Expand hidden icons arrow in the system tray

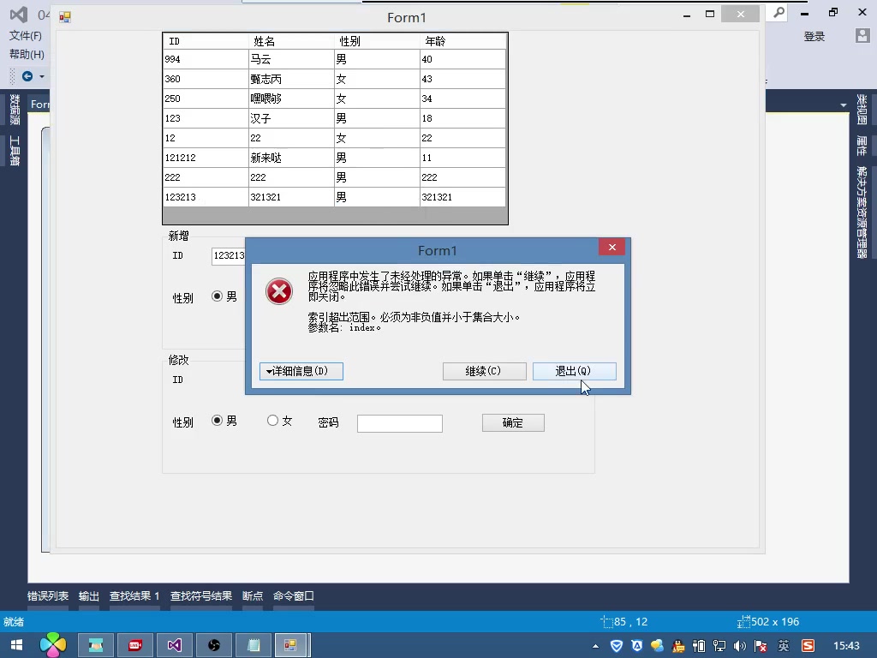coord(595,645)
